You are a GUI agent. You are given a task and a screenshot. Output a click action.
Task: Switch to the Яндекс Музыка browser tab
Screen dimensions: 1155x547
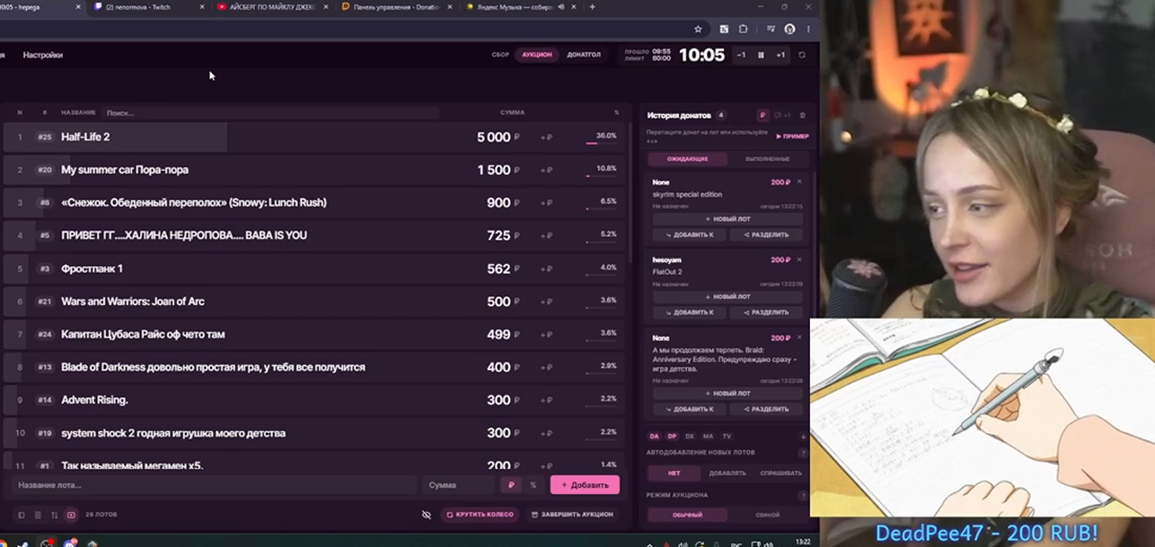pos(521,6)
